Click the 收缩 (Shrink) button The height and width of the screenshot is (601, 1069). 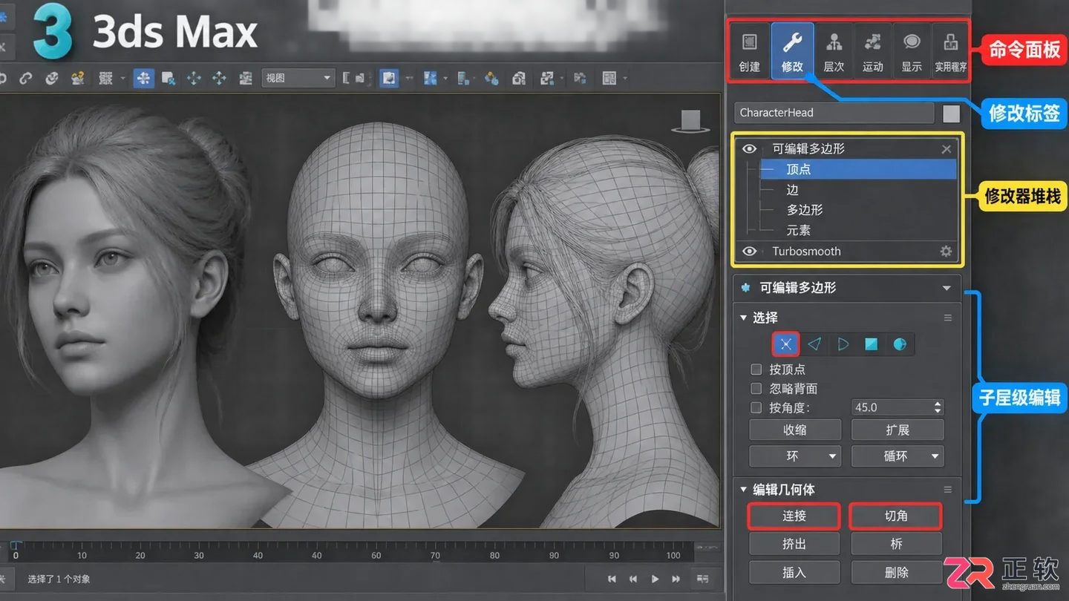click(x=795, y=430)
